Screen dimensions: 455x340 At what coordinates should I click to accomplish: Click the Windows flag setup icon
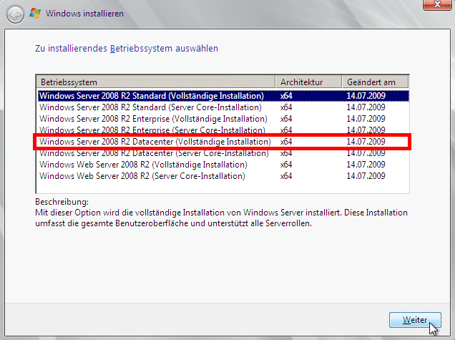35,14
